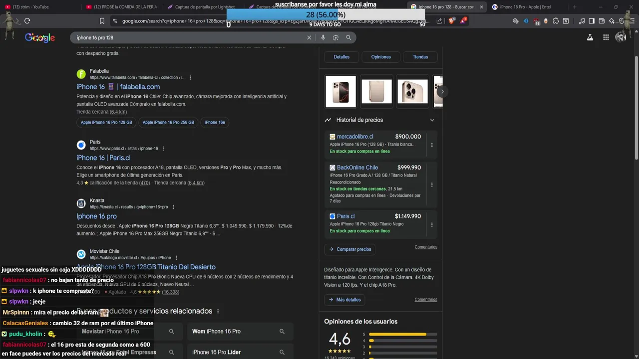
Task: Open Brave Shields lion icon
Action: click(452, 21)
